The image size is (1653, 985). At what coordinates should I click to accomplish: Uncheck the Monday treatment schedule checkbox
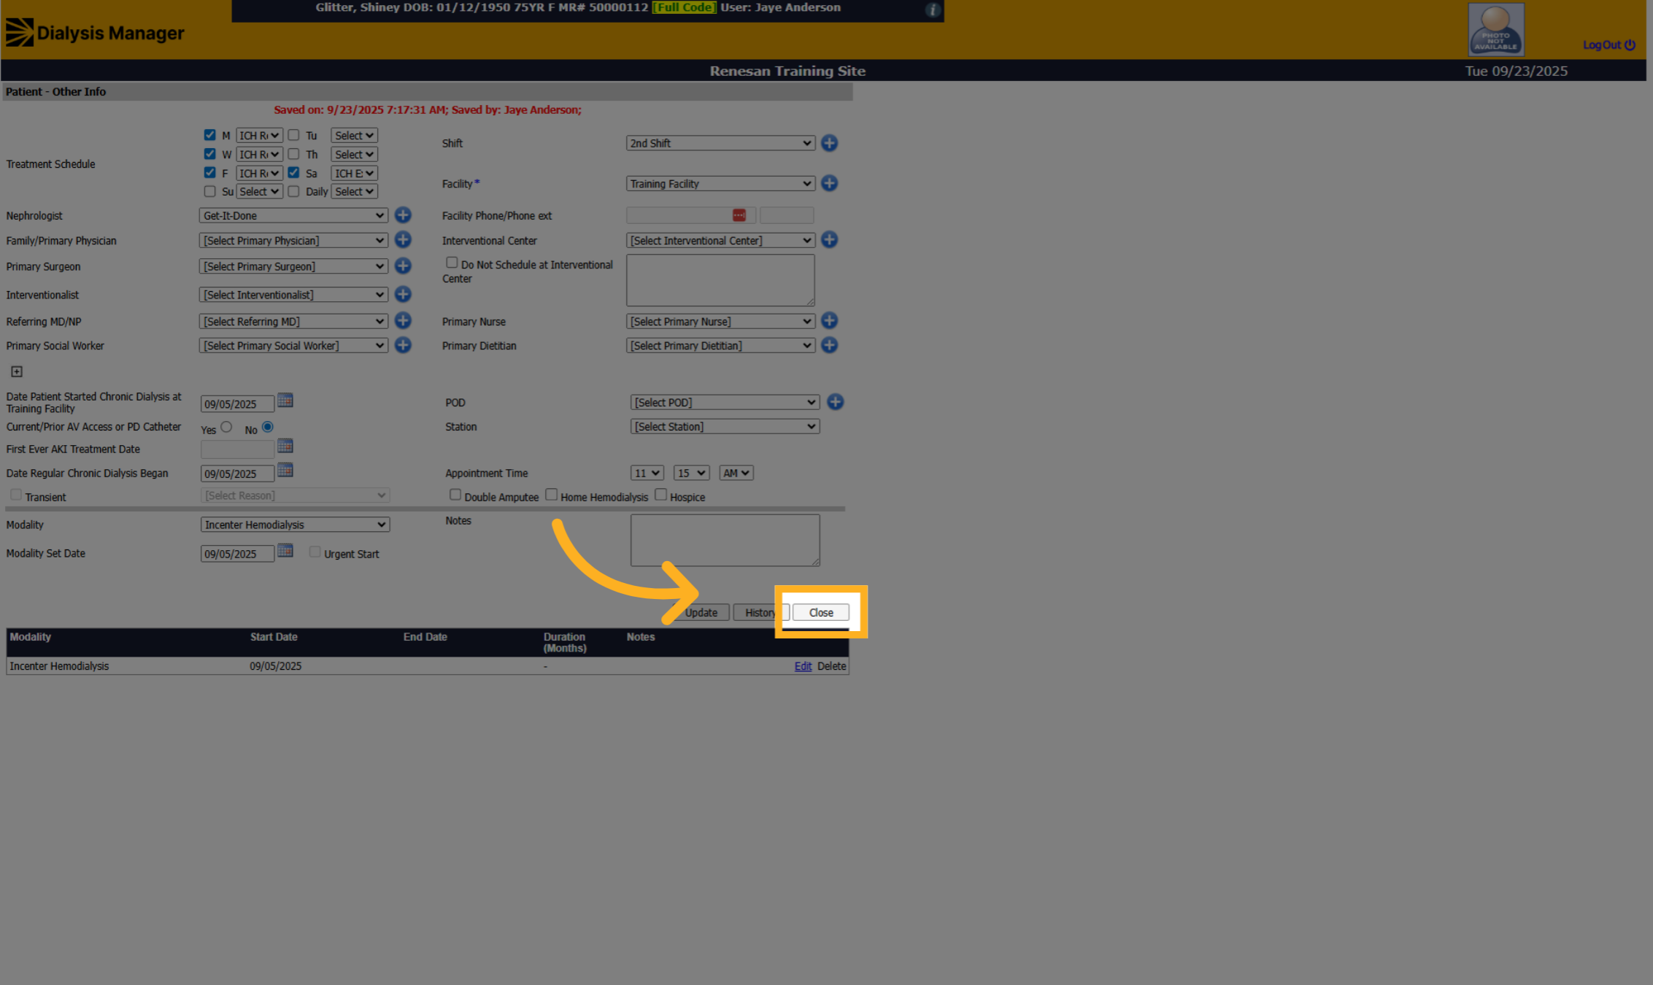click(x=210, y=135)
